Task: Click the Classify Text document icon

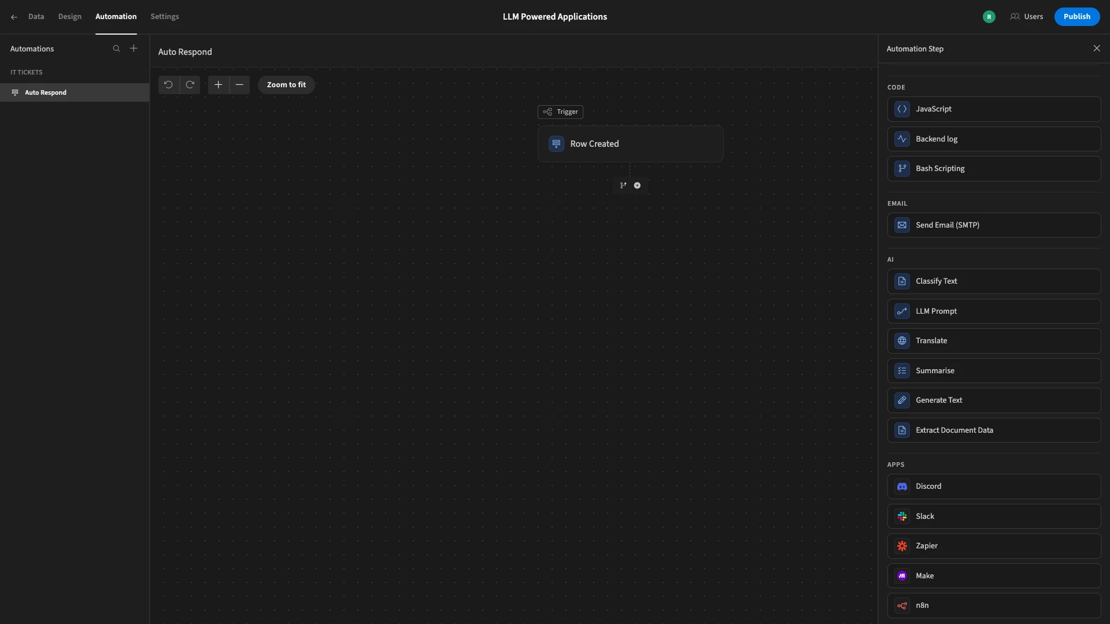Action: tap(902, 281)
